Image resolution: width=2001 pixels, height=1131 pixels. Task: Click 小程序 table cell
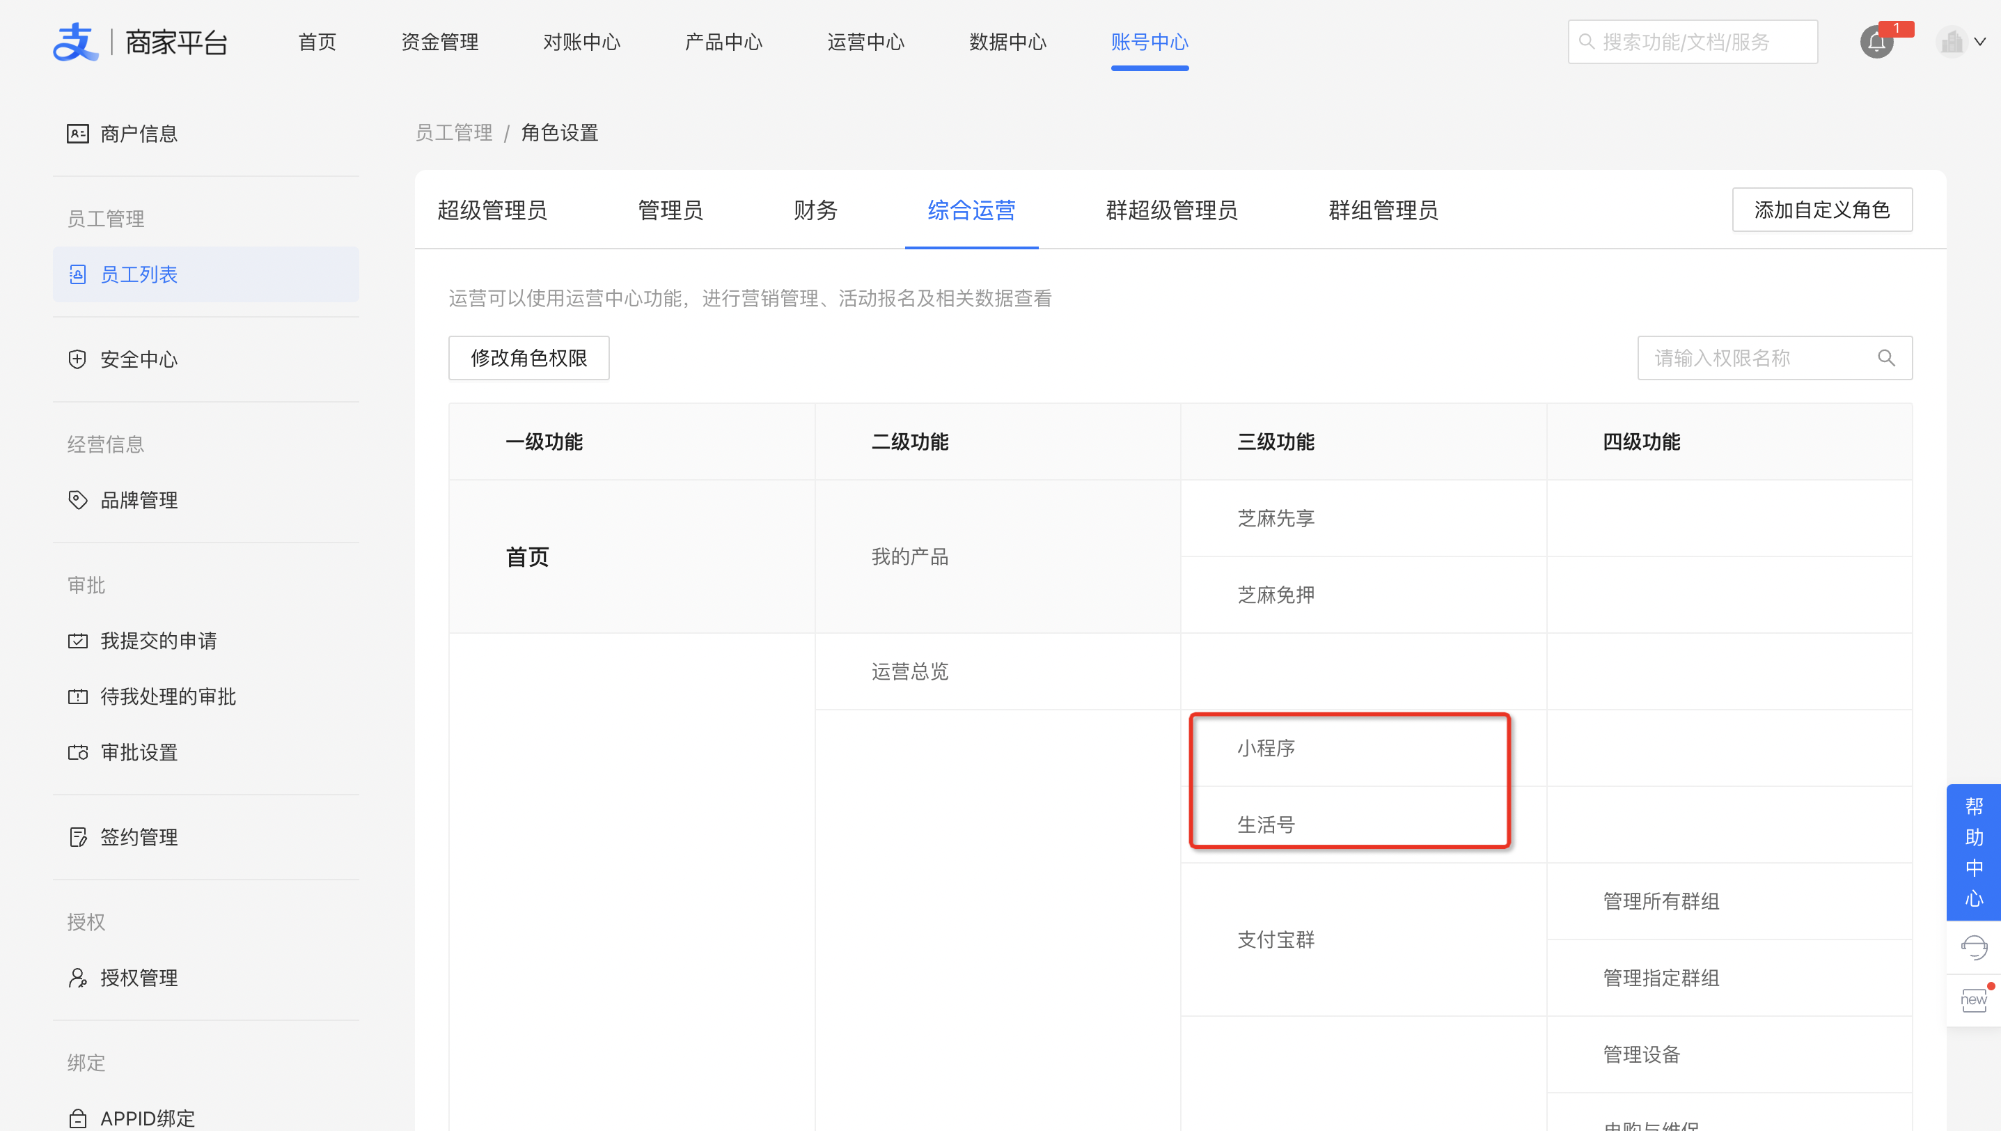(x=1363, y=748)
